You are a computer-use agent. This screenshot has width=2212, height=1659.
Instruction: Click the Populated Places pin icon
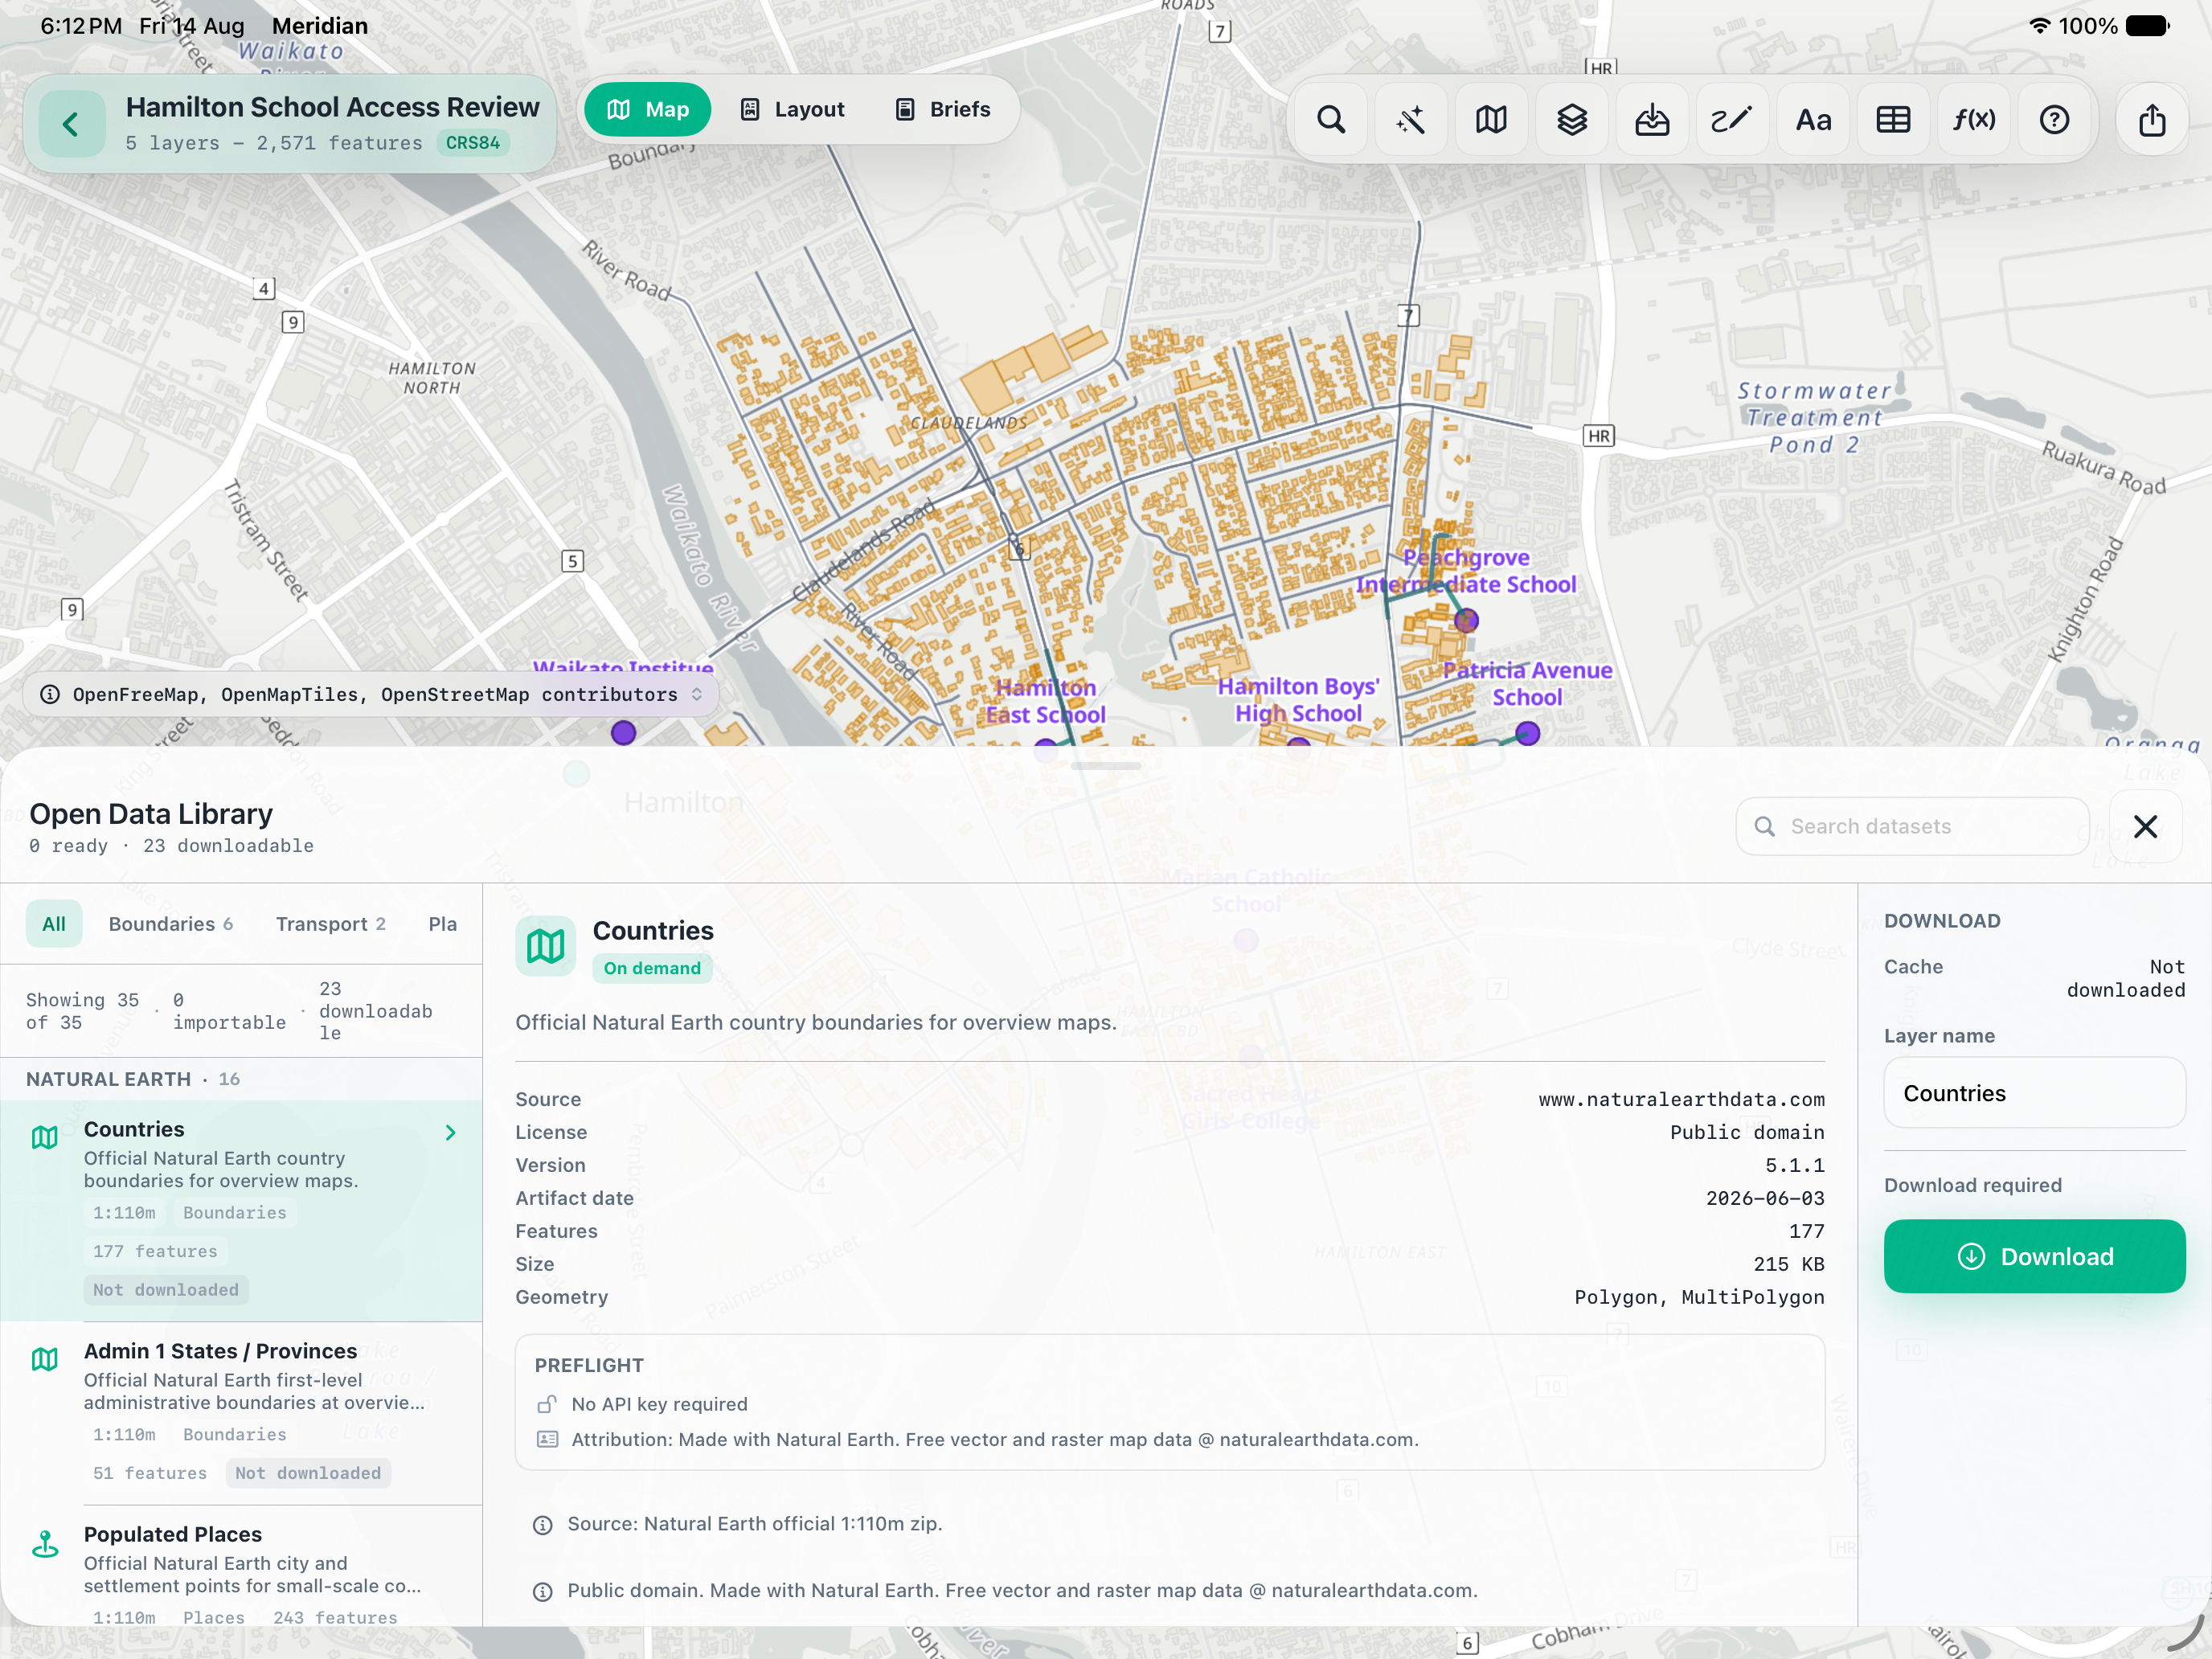point(45,1544)
